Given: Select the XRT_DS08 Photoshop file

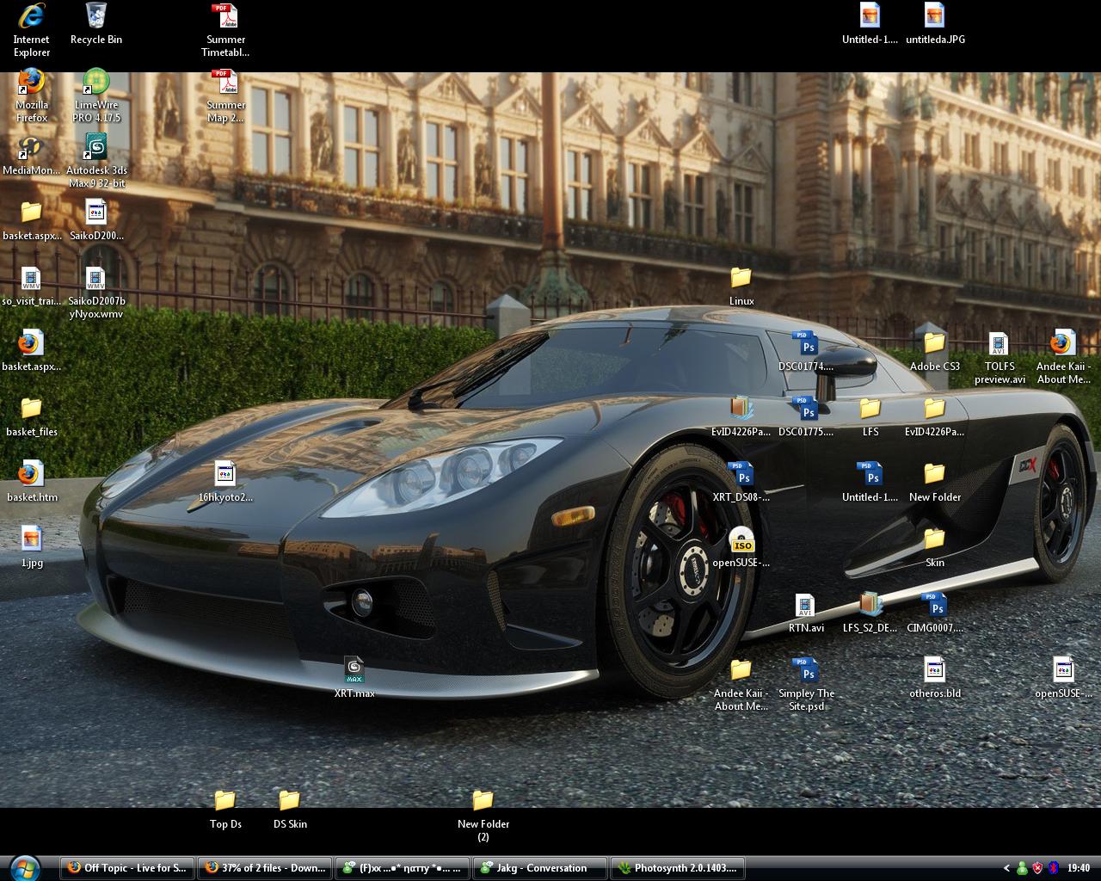Looking at the screenshot, I should [x=741, y=473].
